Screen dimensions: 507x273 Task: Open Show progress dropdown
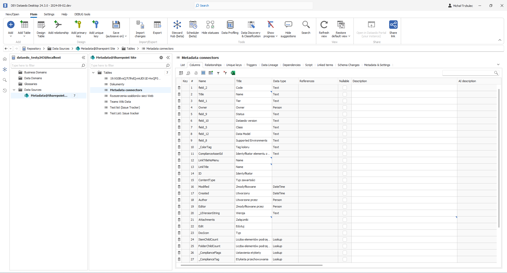pos(277,36)
